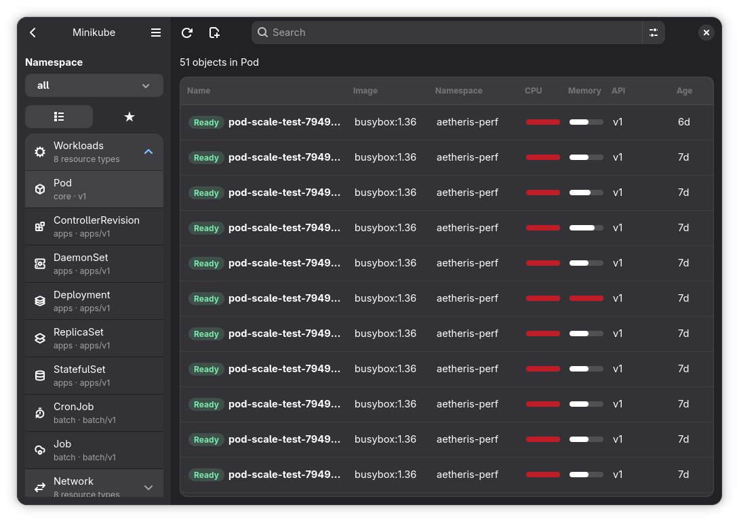The image size is (739, 522).
Task: Open search filter options icon
Action: point(653,33)
